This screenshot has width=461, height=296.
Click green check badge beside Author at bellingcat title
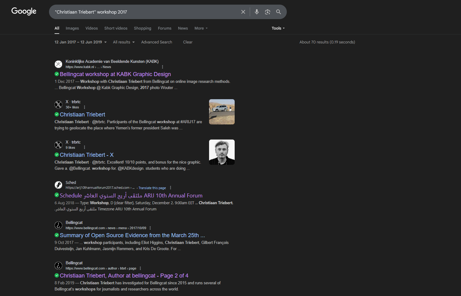coord(57,275)
